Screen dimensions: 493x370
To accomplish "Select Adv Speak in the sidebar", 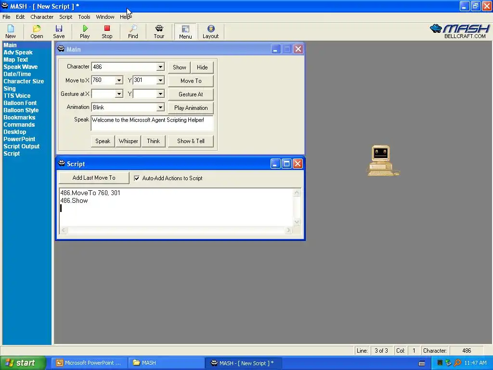I will (x=18, y=53).
